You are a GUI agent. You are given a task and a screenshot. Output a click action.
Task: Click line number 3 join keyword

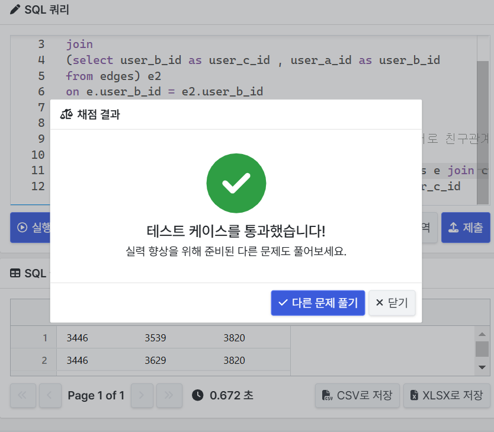point(79,44)
